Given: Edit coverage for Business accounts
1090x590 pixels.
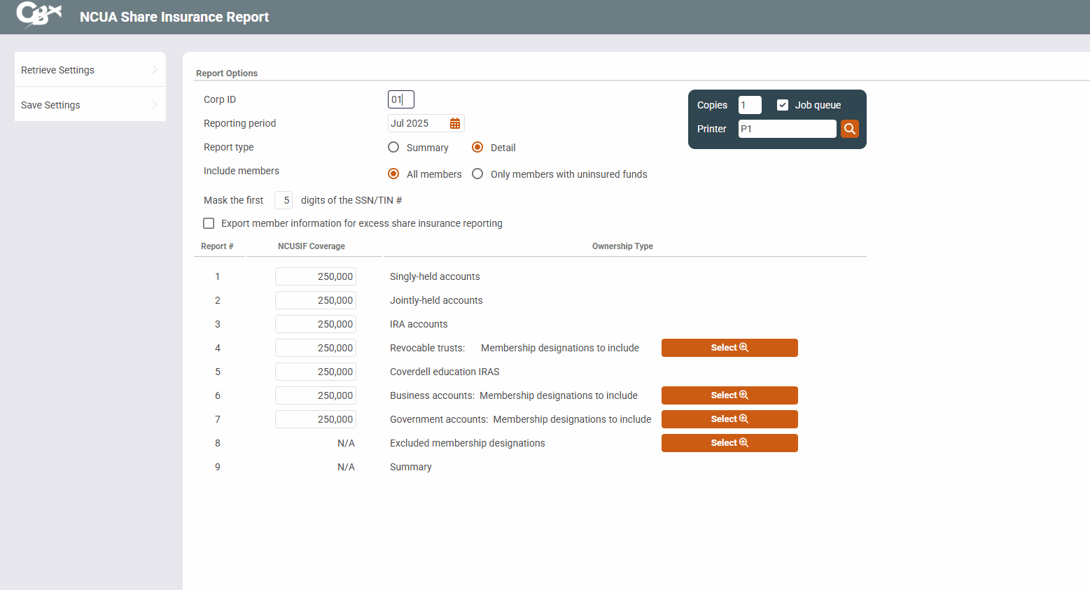Looking at the screenshot, I should (x=316, y=395).
